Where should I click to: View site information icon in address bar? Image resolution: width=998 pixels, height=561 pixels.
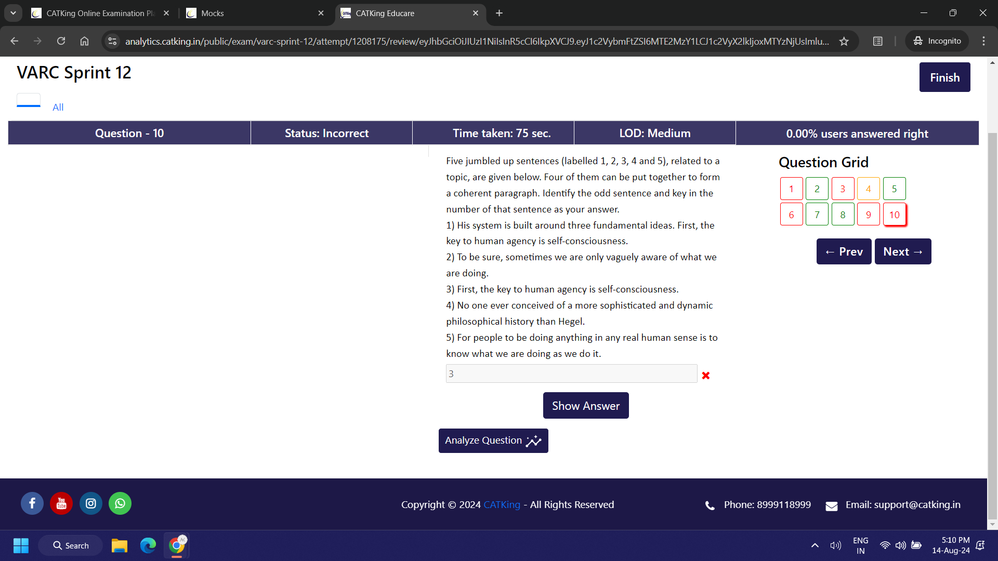(112, 41)
